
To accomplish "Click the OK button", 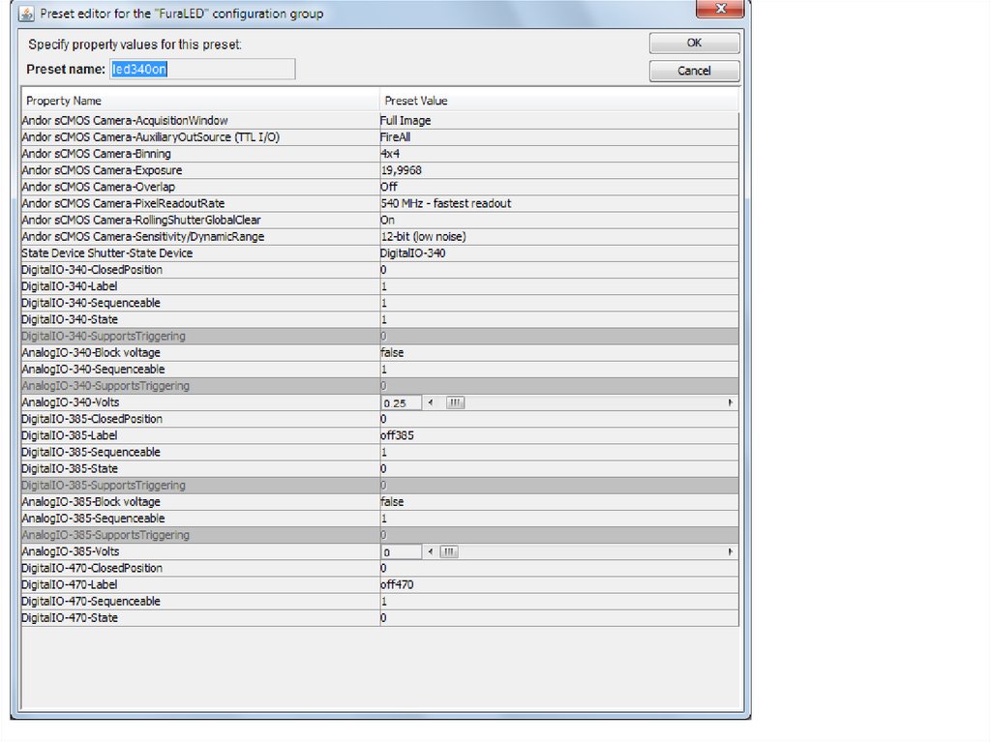I will (x=694, y=43).
